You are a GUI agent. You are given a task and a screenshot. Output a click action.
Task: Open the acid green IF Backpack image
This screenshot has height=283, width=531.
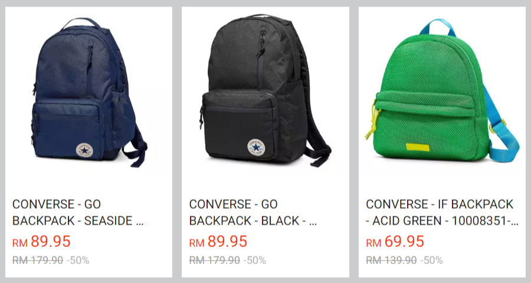coord(442,90)
